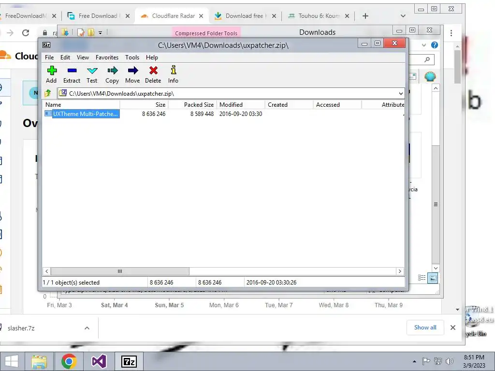Image resolution: width=495 pixels, height=371 pixels.
Task: Close the Touhou 6 browser tab
Action: pos(347,16)
